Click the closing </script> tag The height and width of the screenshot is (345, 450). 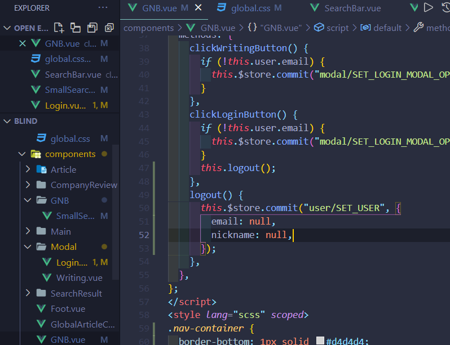(192, 302)
